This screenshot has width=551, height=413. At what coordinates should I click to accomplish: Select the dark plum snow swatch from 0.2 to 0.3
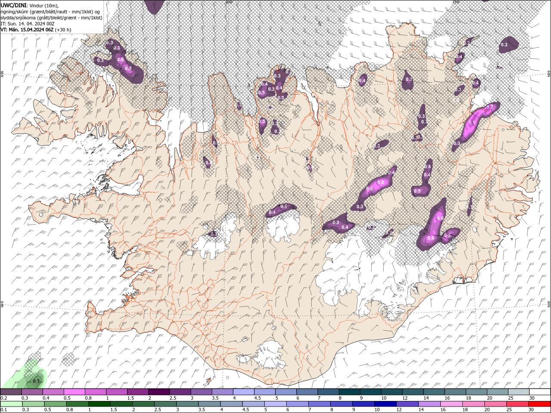(11, 391)
